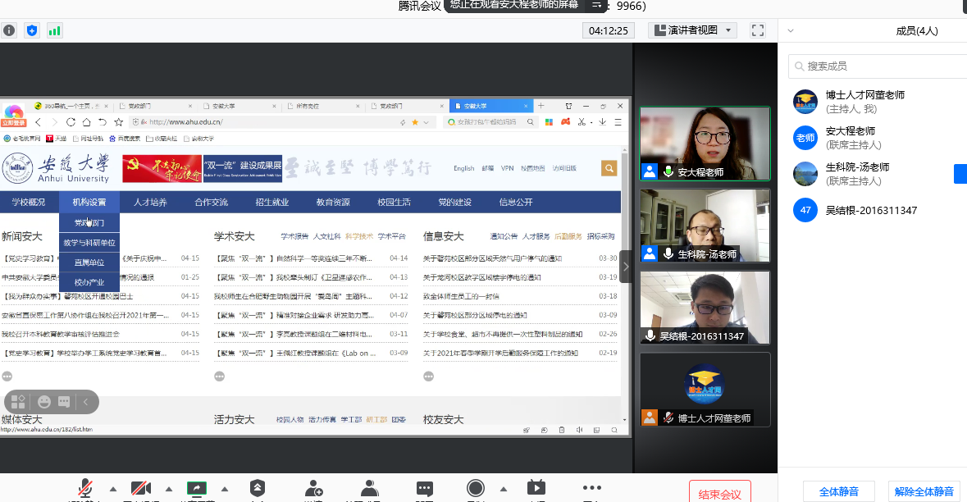Image resolution: width=967 pixels, height=502 pixels.
Task: Click the grid icon in floating toolbar
Action: pyautogui.click(x=19, y=402)
